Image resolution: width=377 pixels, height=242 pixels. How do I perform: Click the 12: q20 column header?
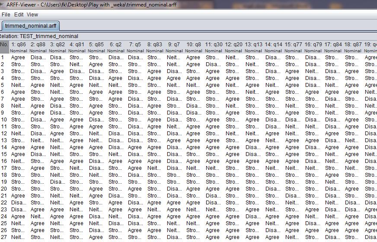[234, 47]
